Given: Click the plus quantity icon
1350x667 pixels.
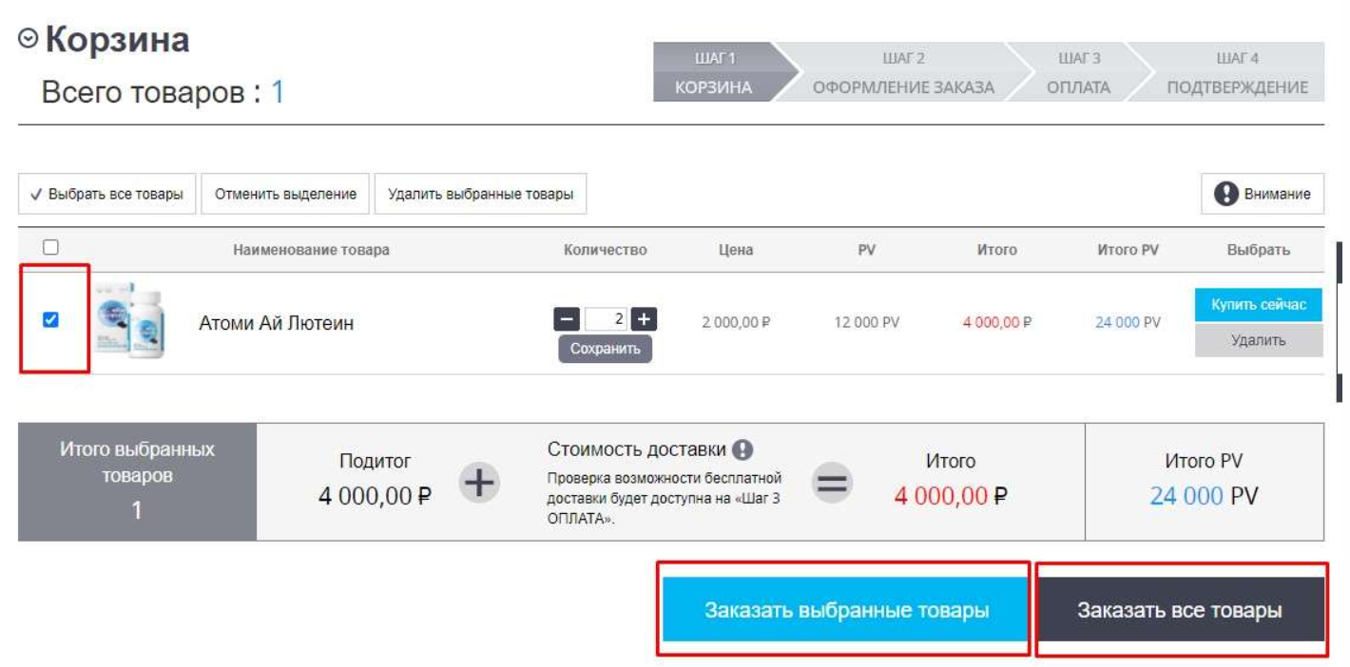Looking at the screenshot, I should 645,319.
